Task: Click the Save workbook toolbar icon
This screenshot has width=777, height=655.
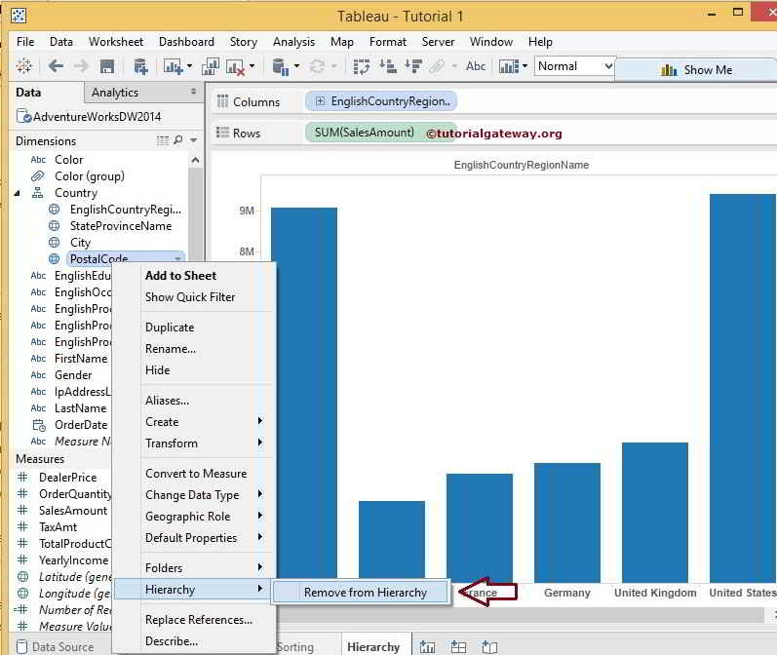Action: click(x=107, y=66)
